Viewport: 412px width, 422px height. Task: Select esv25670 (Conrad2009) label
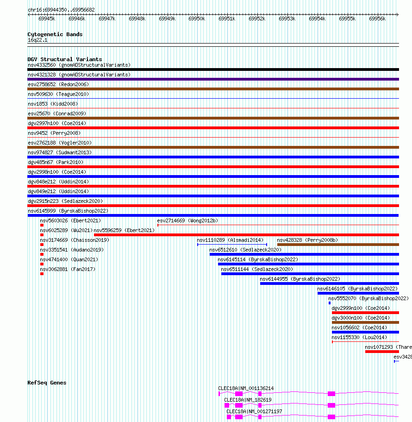(x=57, y=113)
